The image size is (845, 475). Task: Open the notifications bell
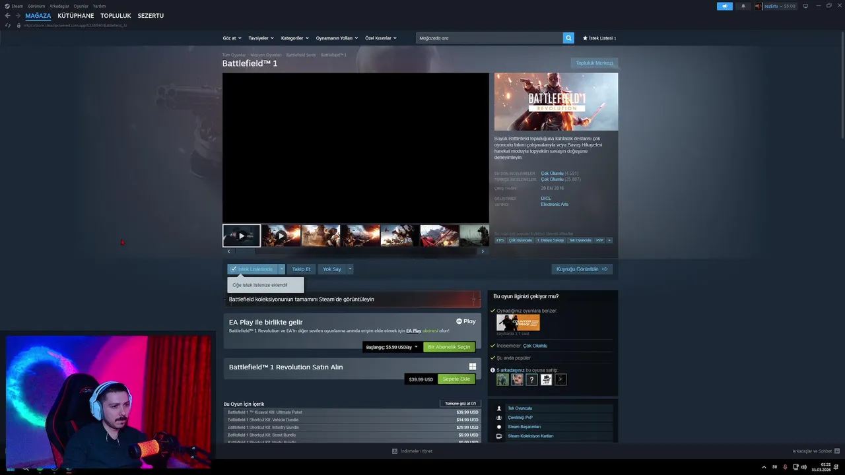click(743, 6)
